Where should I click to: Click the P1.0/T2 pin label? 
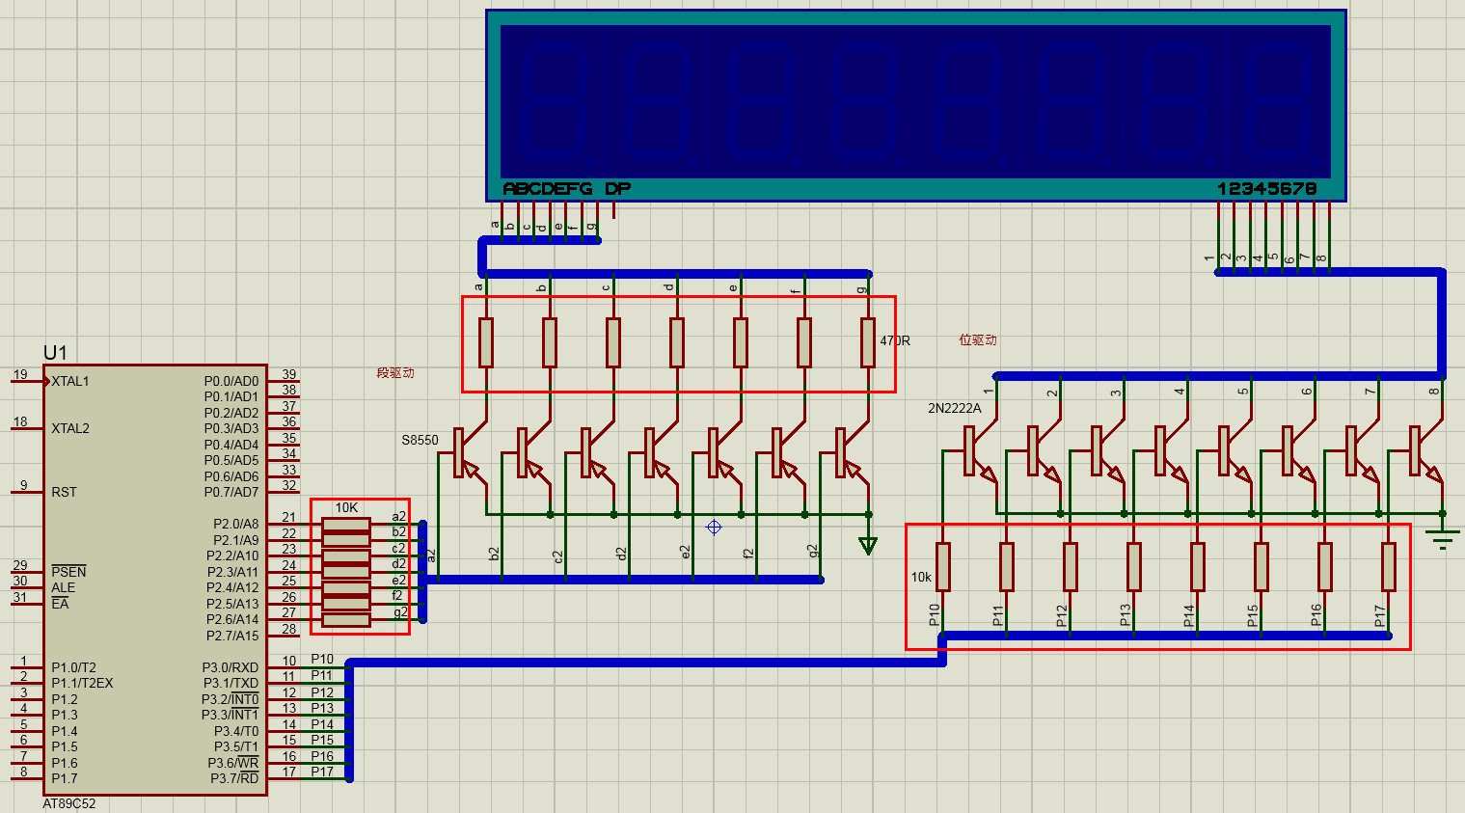[x=73, y=667]
